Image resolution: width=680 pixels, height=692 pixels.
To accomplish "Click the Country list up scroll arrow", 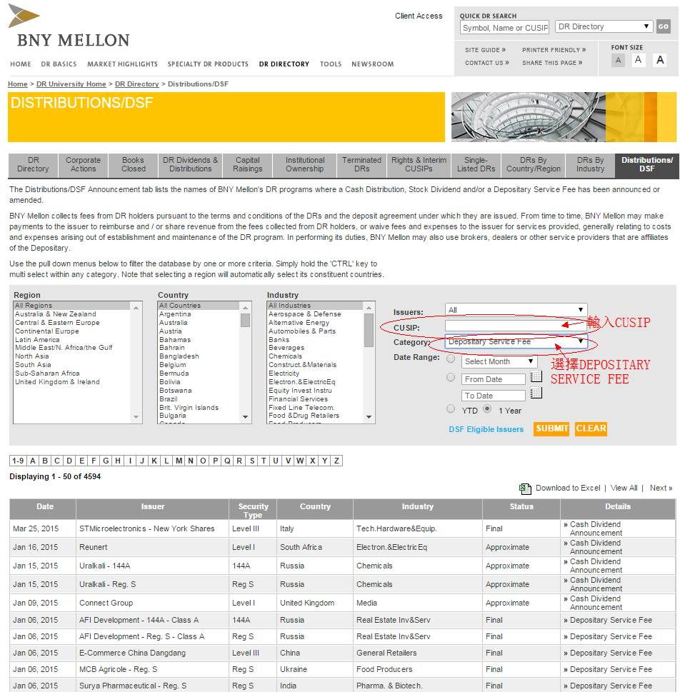I will click(246, 308).
